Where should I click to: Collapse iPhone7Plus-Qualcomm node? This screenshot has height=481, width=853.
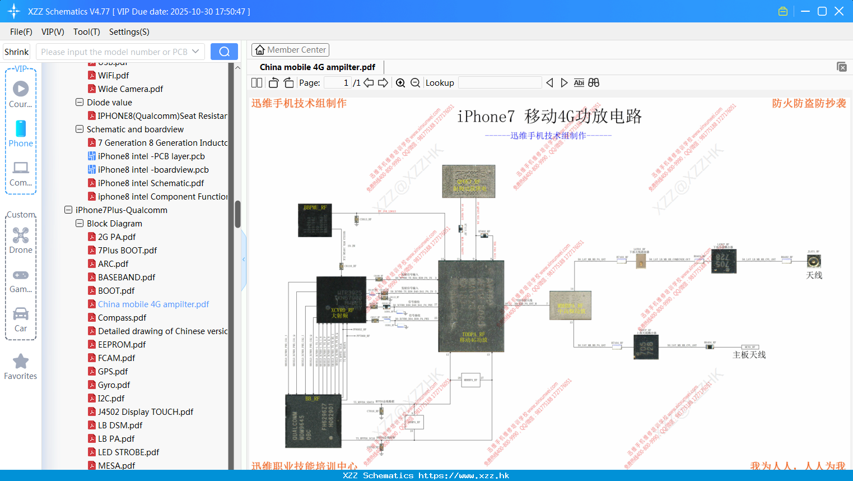[x=68, y=210]
